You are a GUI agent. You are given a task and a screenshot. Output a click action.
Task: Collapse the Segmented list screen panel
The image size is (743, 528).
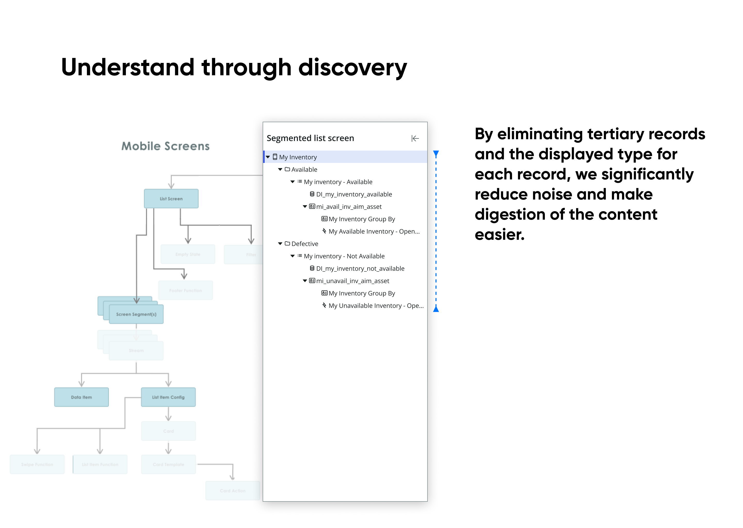(415, 138)
